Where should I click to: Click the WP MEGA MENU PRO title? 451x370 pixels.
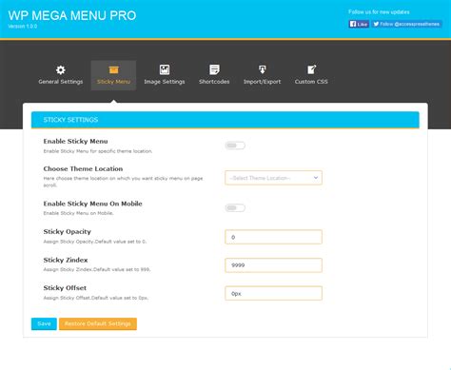pyautogui.click(x=72, y=15)
